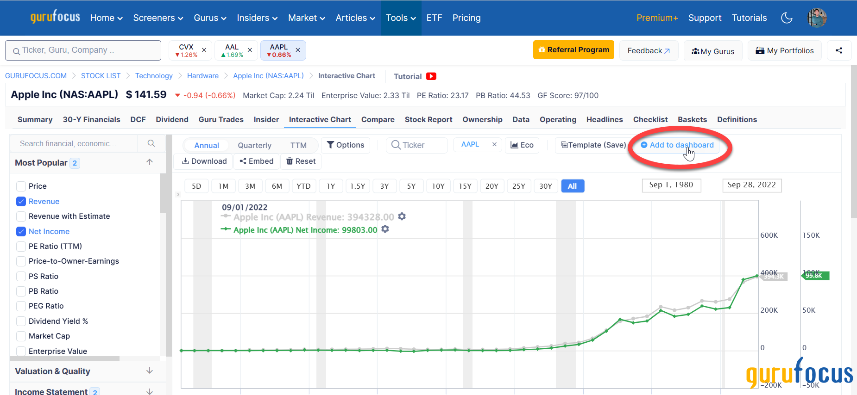Open settings gear for Net Income series
The width and height of the screenshot is (857, 395).
(x=385, y=229)
